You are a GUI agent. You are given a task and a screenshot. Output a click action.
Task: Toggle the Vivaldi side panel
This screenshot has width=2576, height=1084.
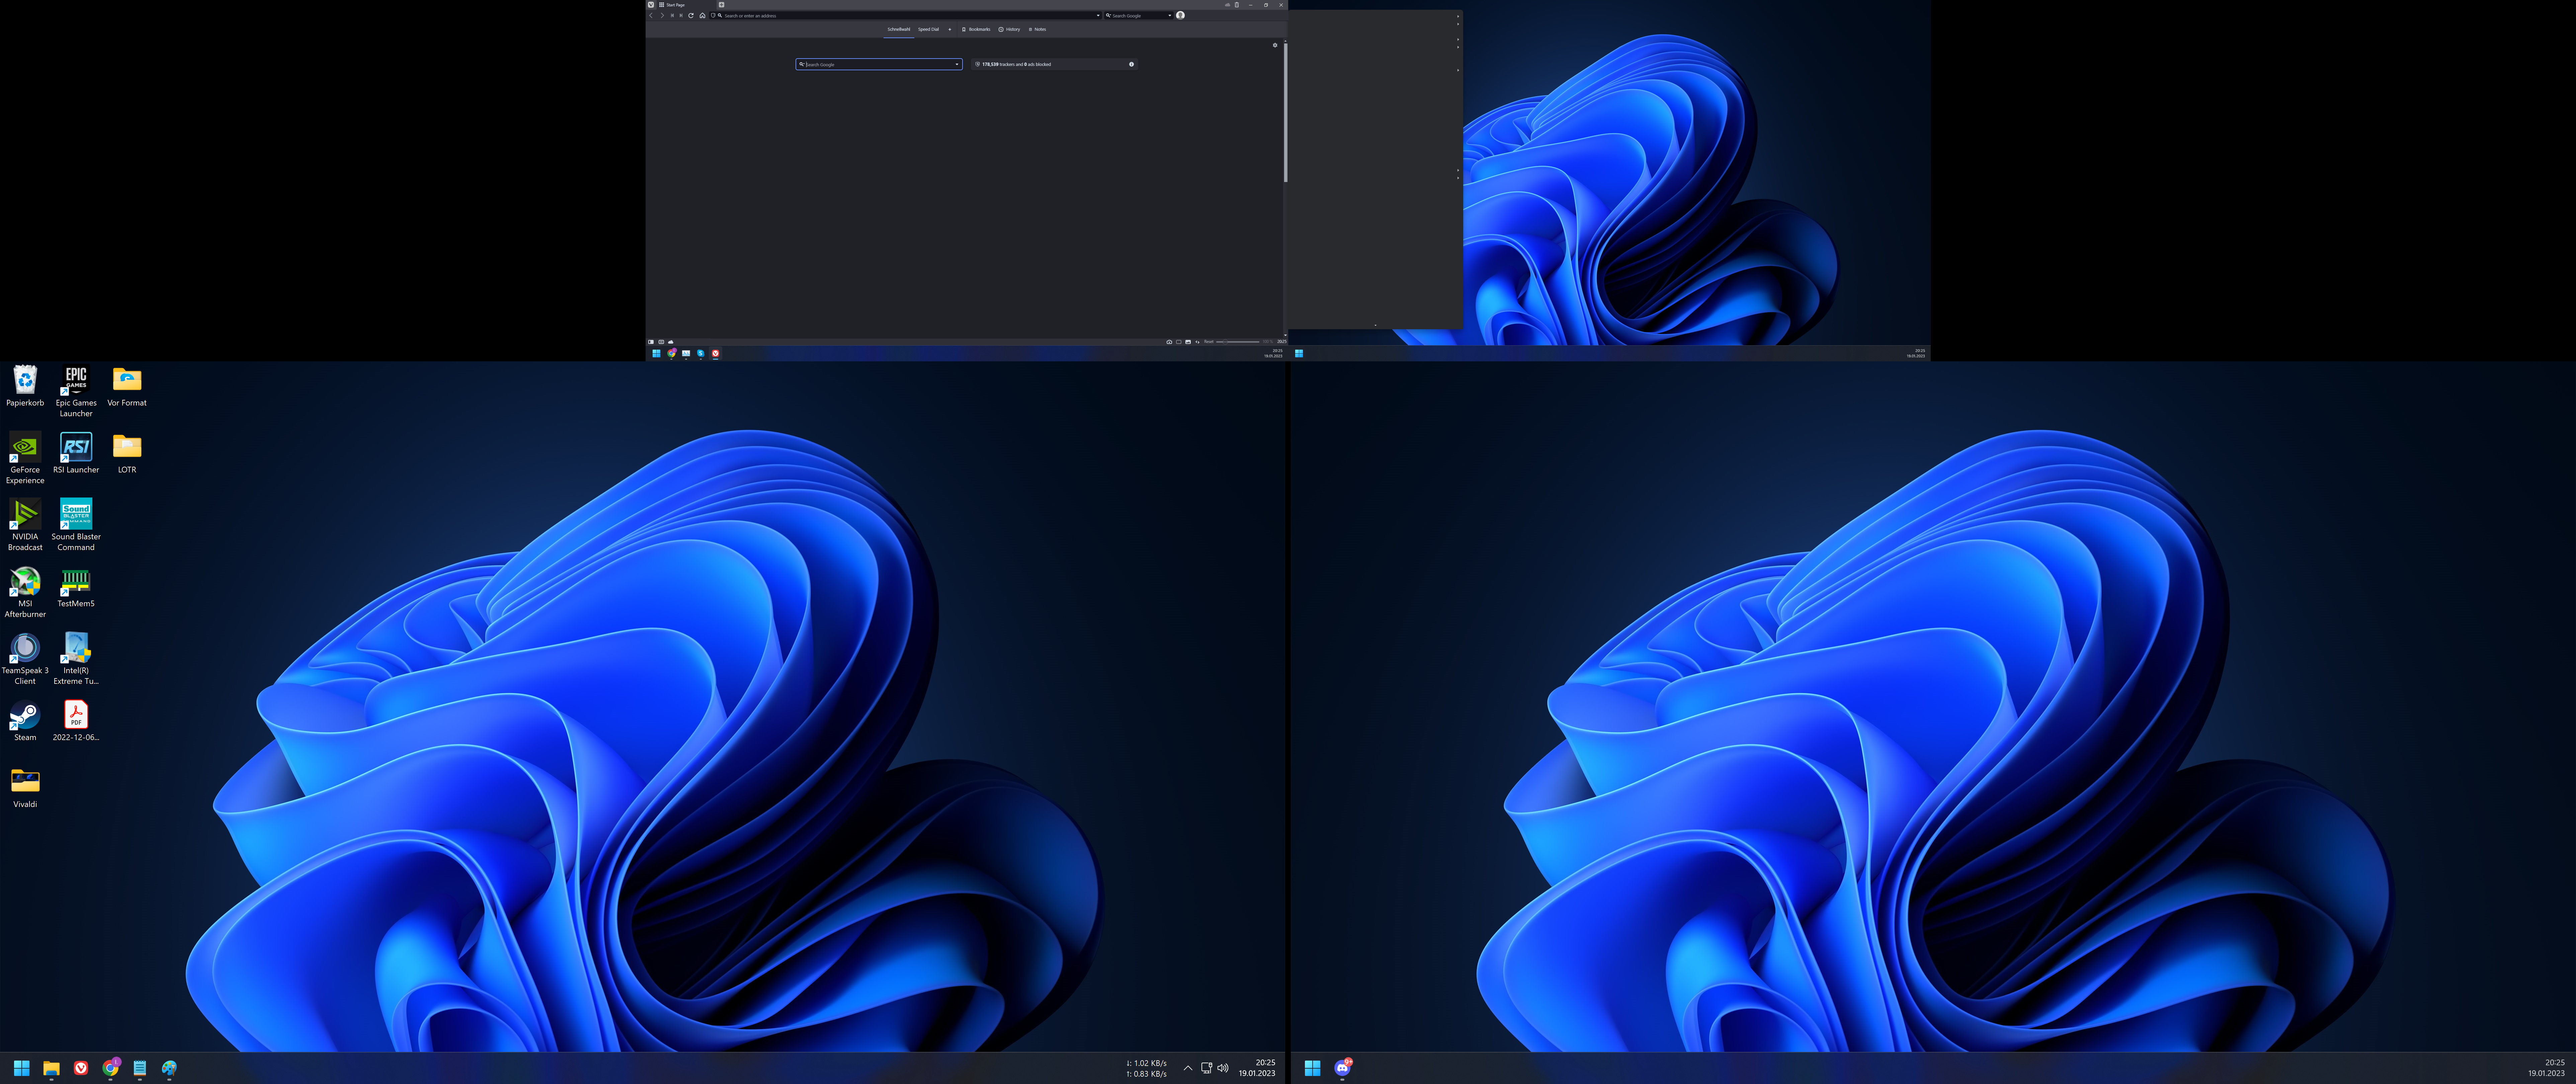(651, 342)
